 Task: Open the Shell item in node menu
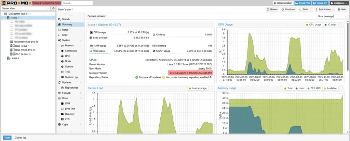coord(65,35)
